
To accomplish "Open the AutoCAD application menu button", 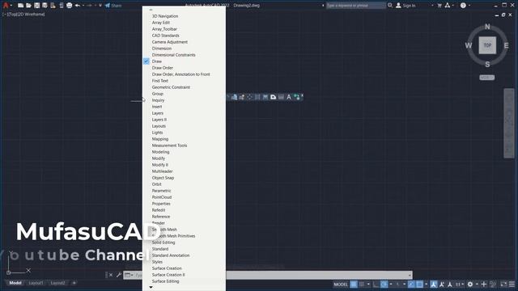I will click(6, 6).
